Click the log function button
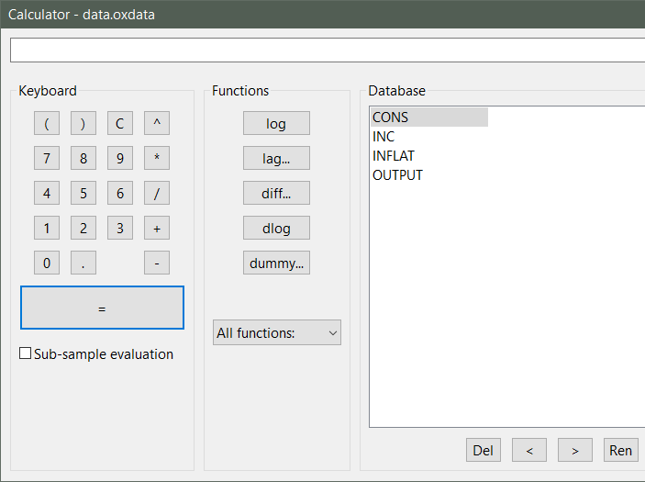645x482 pixels. (x=276, y=124)
